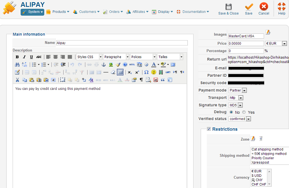Insert horizontal rule line
This screenshot has height=188, width=289.
(x=106, y=72)
